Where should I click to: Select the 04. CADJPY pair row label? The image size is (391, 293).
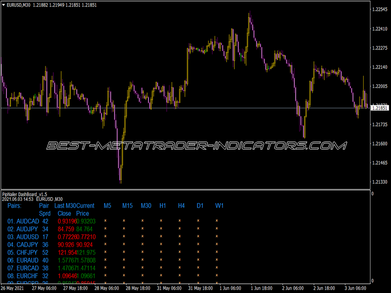pos(22,245)
